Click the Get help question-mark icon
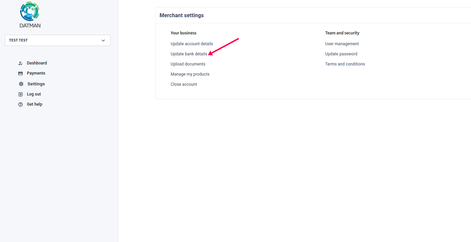471x242 pixels. pos(20,104)
